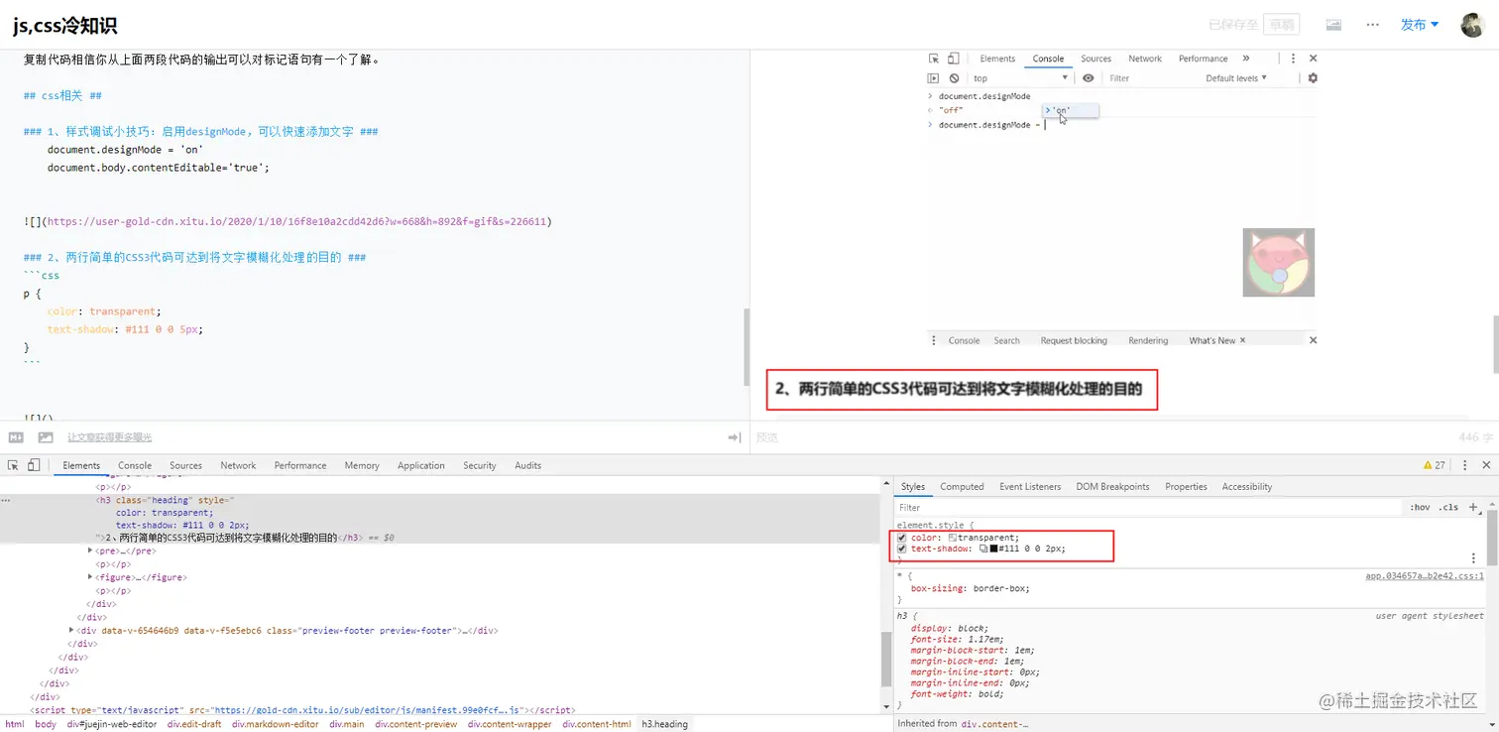Screen dimensions: 1499x732
Task: Open the Memory tab in DevTools
Action: 362,465
